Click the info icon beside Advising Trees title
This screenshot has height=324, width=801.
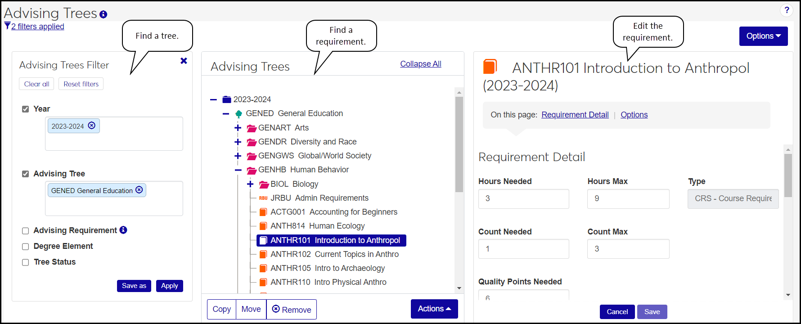[103, 14]
